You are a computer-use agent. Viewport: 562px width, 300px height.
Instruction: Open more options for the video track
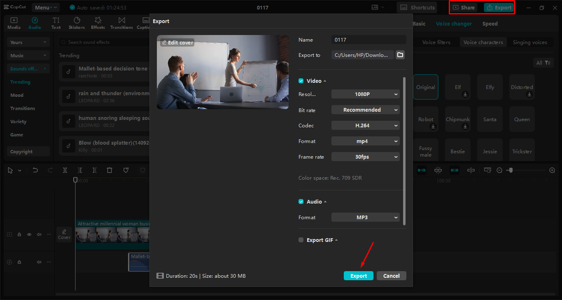(x=49, y=234)
